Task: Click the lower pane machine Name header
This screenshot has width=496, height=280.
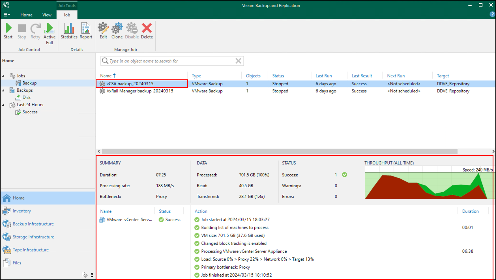Action: (x=106, y=211)
